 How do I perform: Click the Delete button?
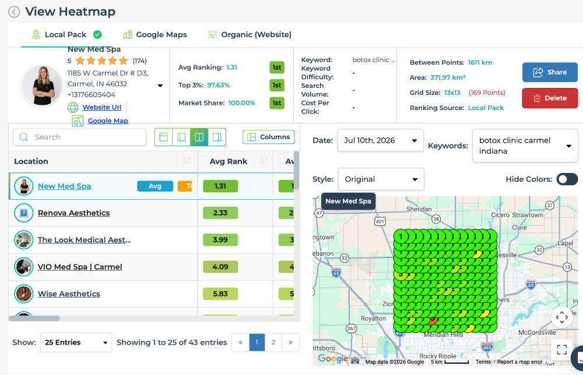pyautogui.click(x=550, y=98)
